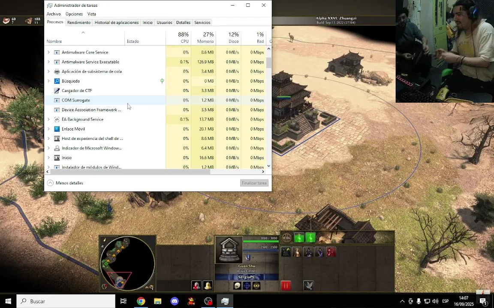Click the yellow mask icon below SergiuPC

pyautogui.click(x=256, y=286)
